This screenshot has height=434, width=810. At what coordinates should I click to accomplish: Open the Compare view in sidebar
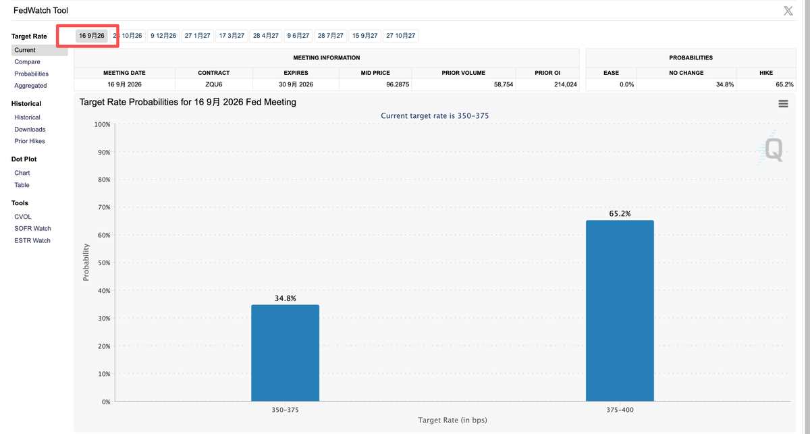pyautogui.click(x=27, y=62)
